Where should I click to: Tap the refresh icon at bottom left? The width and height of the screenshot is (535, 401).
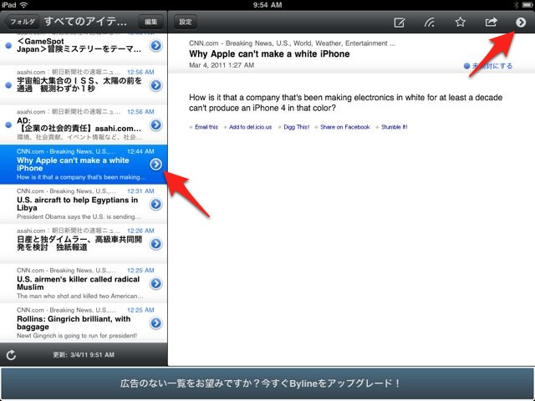[11, 355]
